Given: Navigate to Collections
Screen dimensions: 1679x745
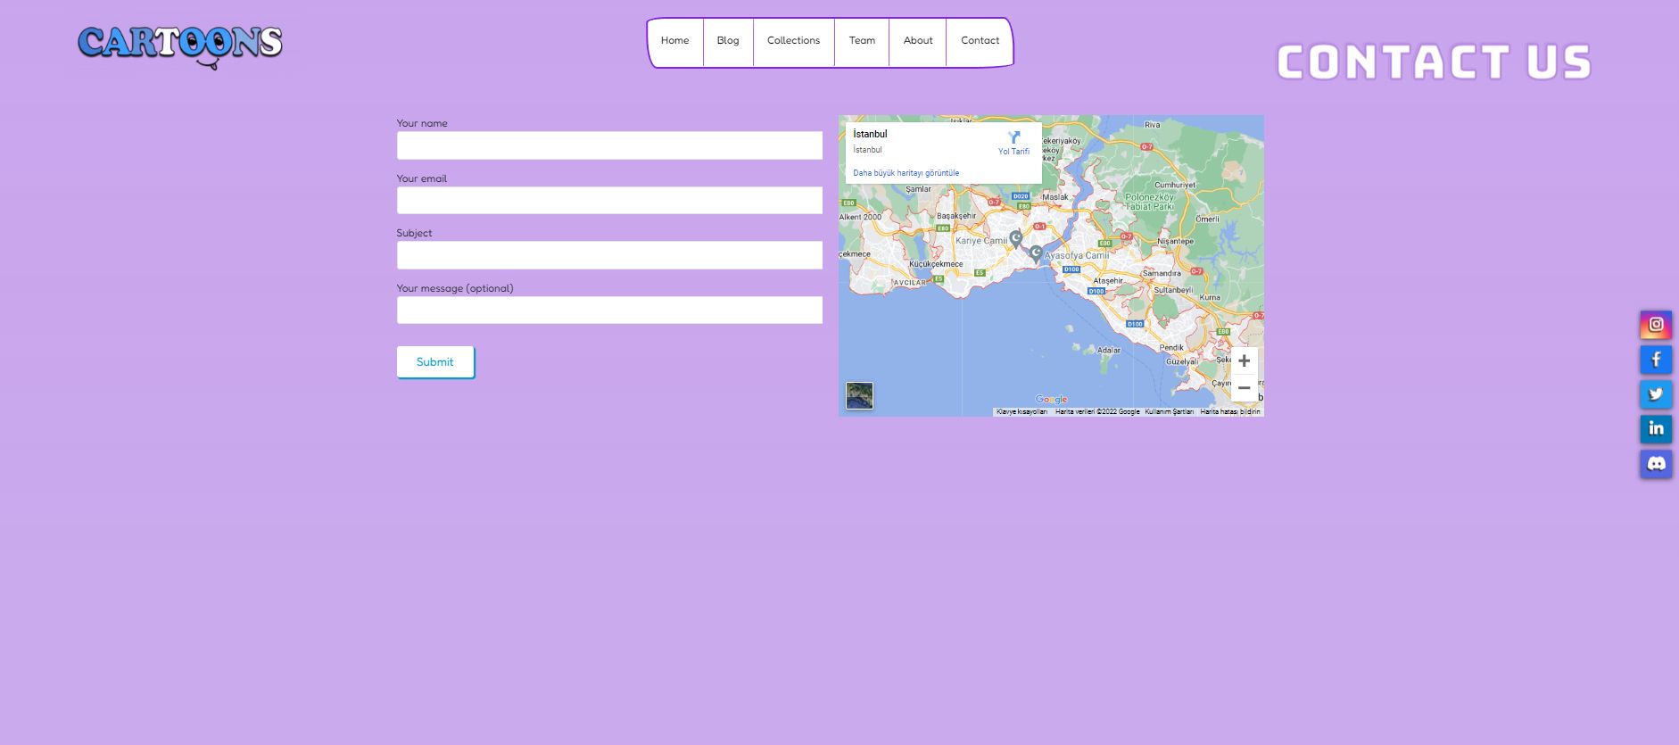Looking at the screenshot, I should [x=793, y=41].
